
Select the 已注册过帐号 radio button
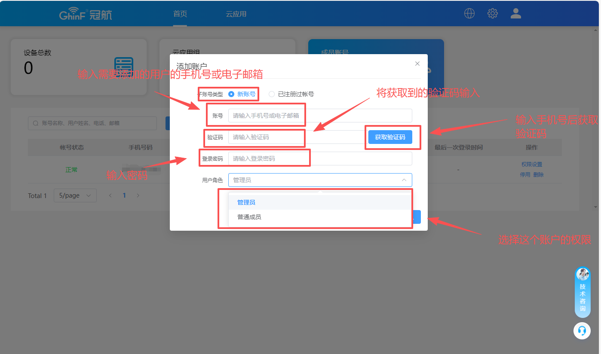pos(272,94)
